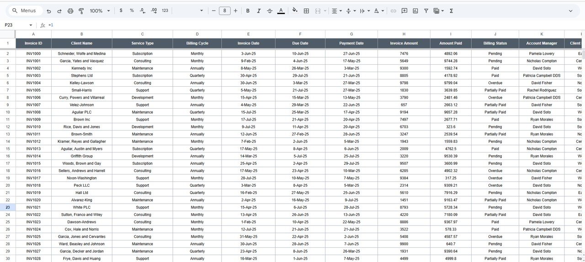Click the Undo icon
585x262 pixels.
pos(49,10)
